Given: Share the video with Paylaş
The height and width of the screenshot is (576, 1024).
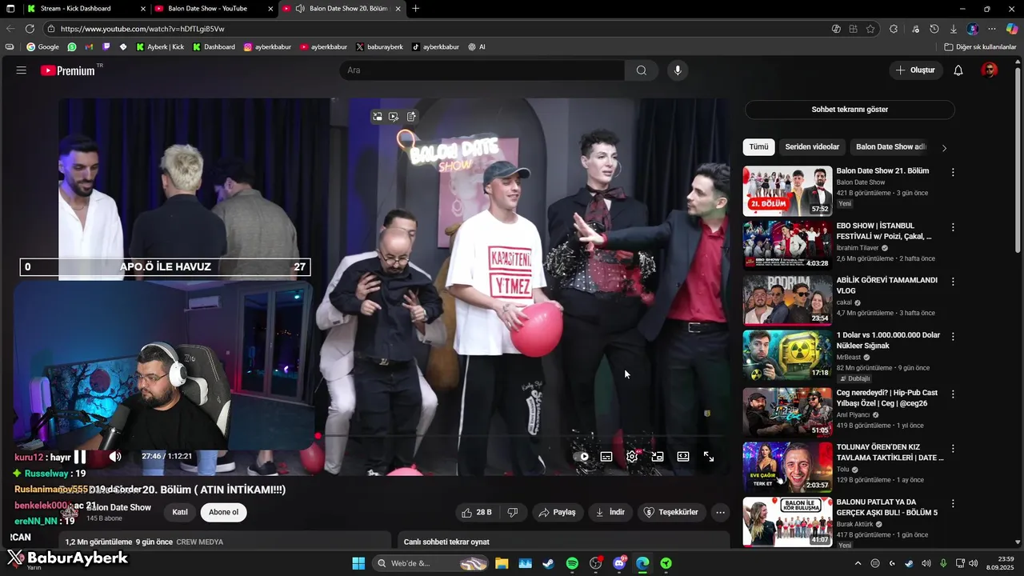Looking at the screenshot, I should (x=558, y=512).
